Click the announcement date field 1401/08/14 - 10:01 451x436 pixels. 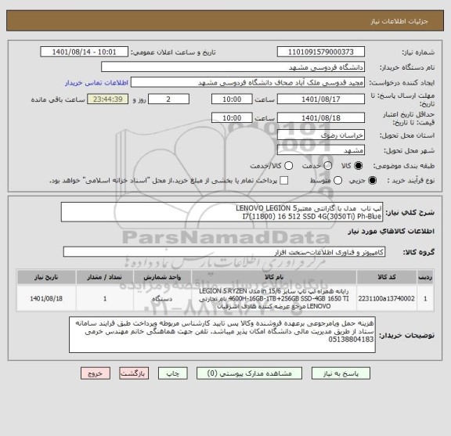click(x=85, y=52)
